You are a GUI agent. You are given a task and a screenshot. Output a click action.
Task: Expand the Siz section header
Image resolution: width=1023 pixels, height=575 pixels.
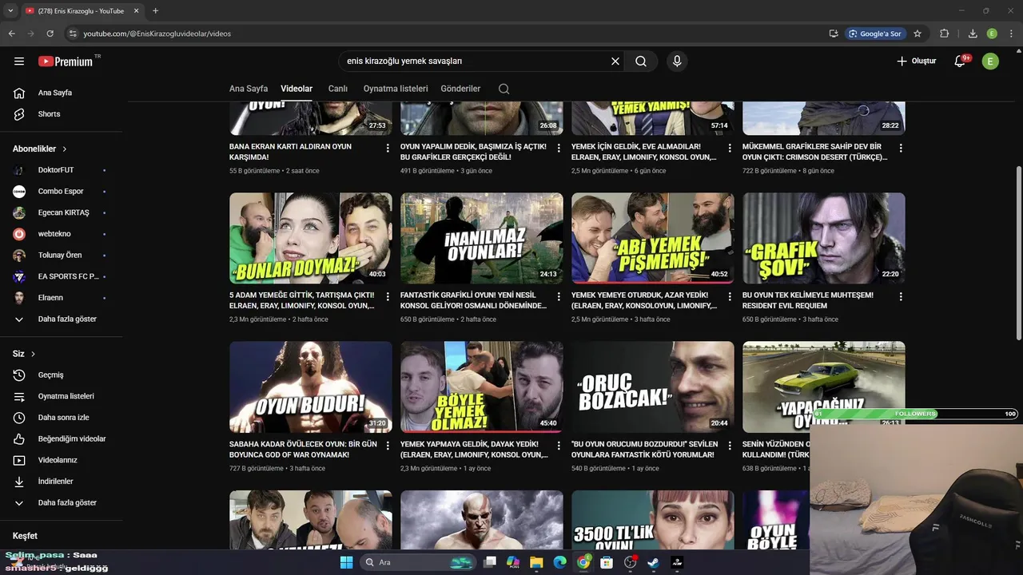coord(24,354)
